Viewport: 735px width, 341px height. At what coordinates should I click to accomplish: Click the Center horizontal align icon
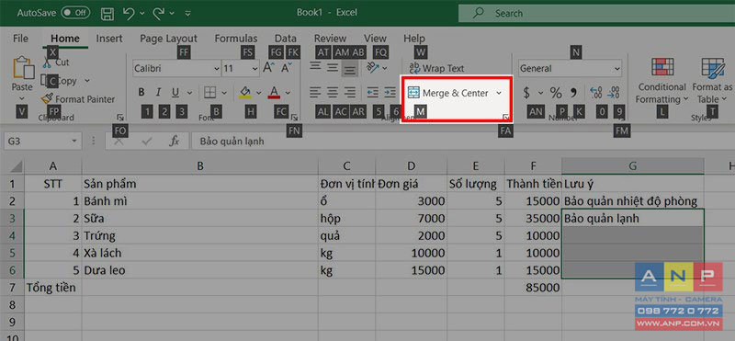333,93
